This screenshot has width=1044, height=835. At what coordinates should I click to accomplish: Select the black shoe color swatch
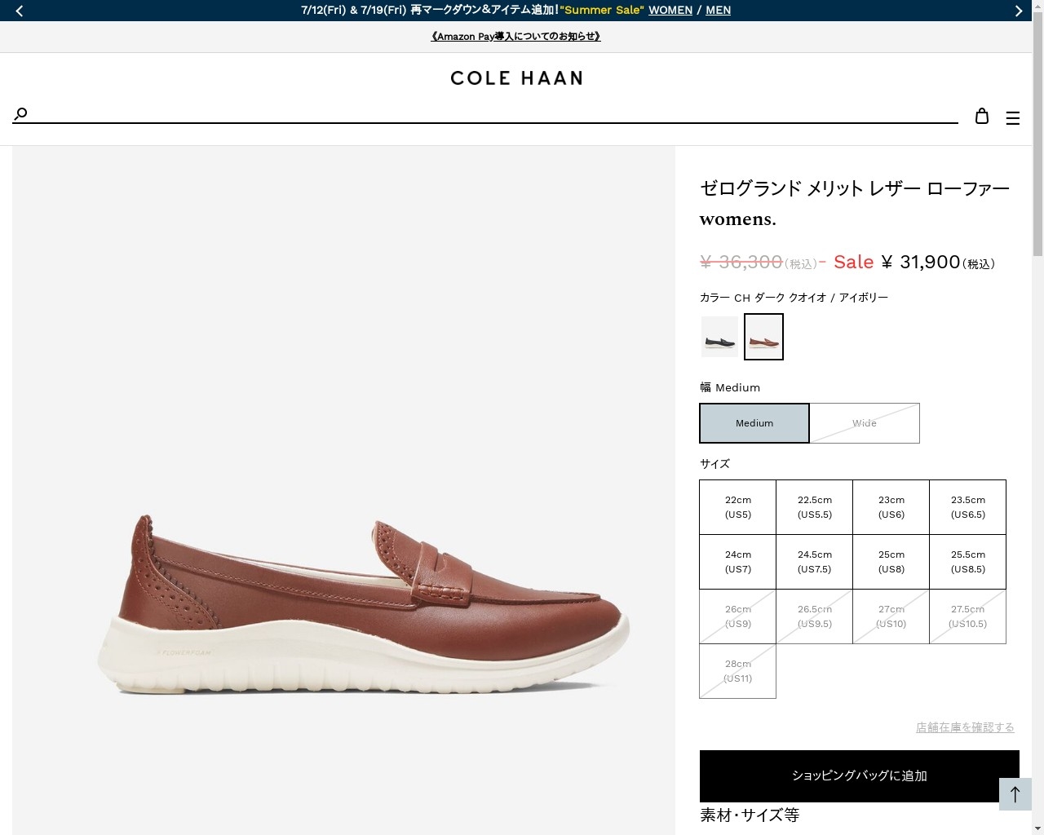[x=719, y=337]
